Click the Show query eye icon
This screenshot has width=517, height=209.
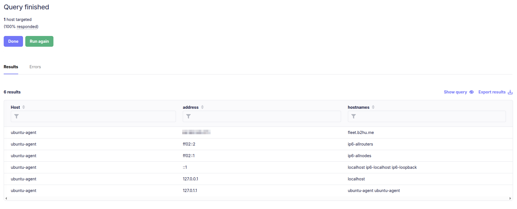471,92
